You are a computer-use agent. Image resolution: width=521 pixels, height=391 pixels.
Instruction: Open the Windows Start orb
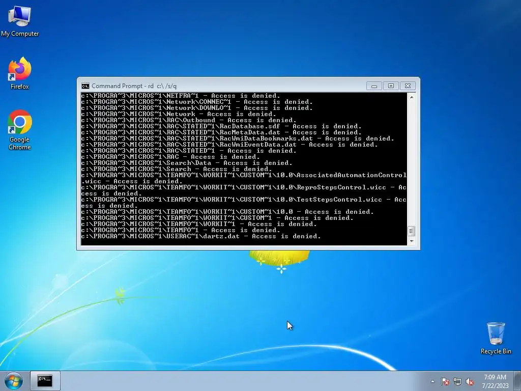tap(14, 381)
